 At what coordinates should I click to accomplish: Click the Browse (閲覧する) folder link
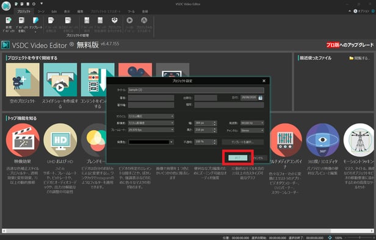click(360, 58)
